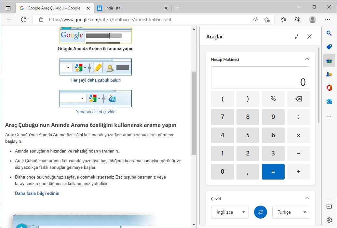Viewport: 337px width, 228px height.
Task: Close the Google Araç Çubuğu tab
Action: click(88, 8)
